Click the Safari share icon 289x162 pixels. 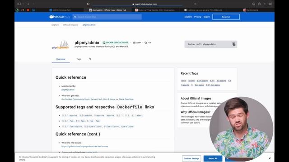[259, 4]
